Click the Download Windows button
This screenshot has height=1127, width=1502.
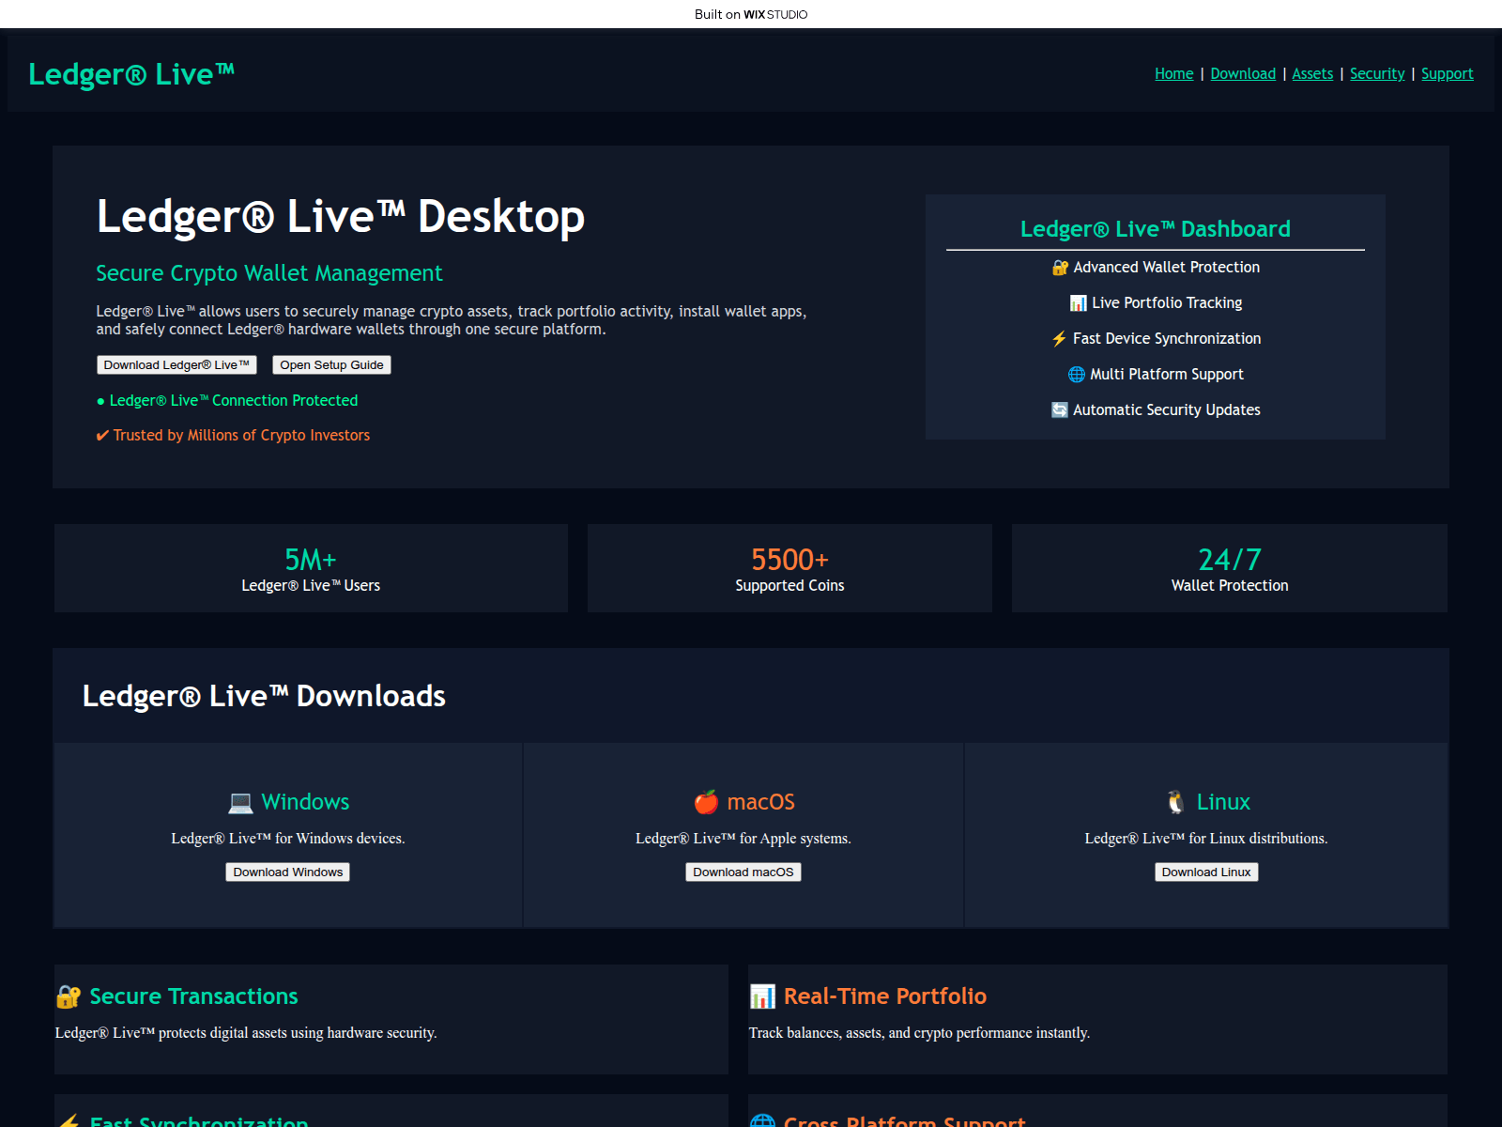[x=287, y=872]
